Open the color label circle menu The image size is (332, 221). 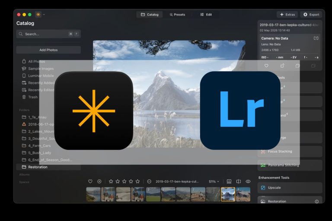(x=149, y=181)
